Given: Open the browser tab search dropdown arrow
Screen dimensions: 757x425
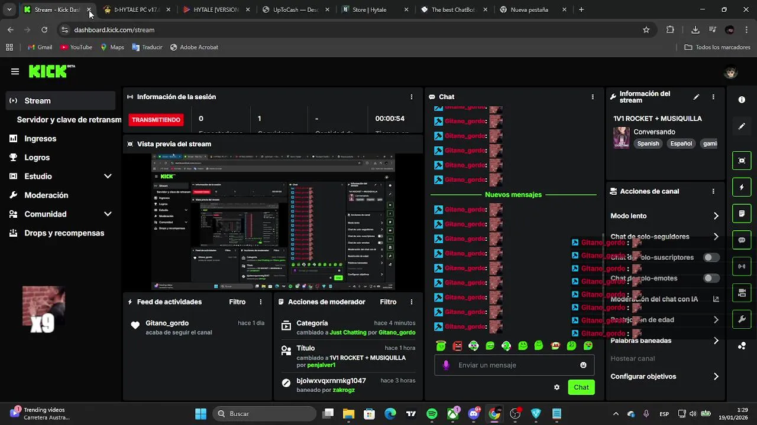Looking at the screenshot, I should pos(9,9).
